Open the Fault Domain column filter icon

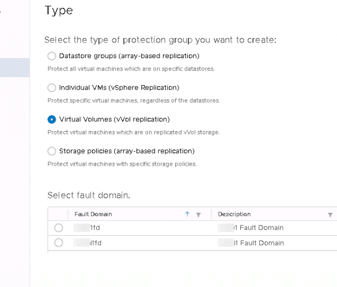[x=198, y=215]
